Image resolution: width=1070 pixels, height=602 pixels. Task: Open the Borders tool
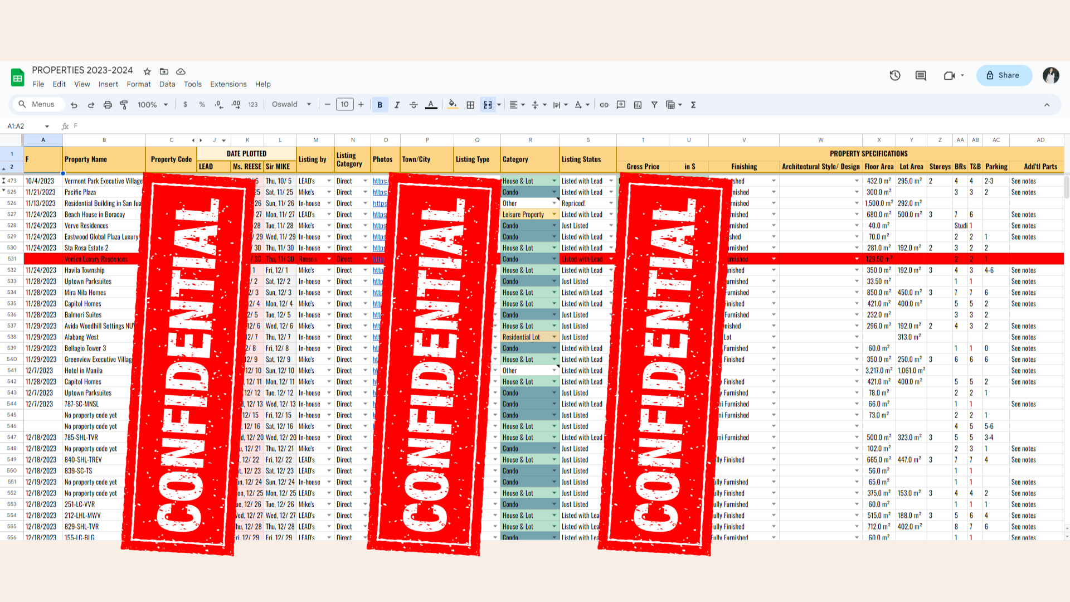[x=470, y=105]
